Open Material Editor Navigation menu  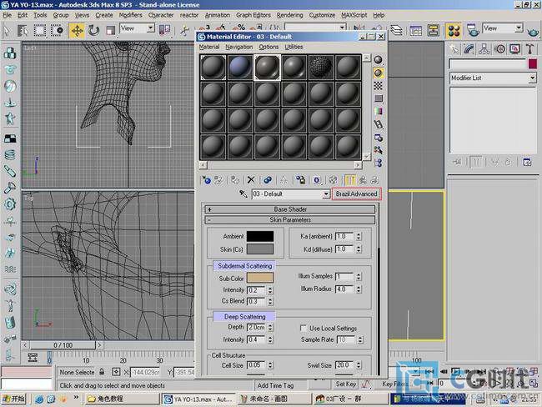click(238, 47)
